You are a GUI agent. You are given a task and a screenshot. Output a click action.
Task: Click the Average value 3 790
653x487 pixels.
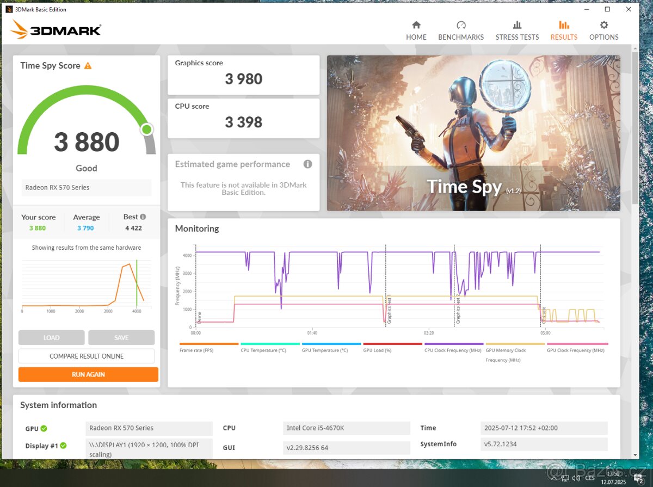click(86, 229)
